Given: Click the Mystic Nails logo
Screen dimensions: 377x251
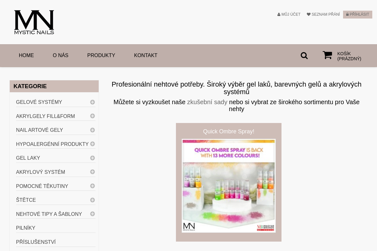Looking at the screenshot, I should point(34,22).
